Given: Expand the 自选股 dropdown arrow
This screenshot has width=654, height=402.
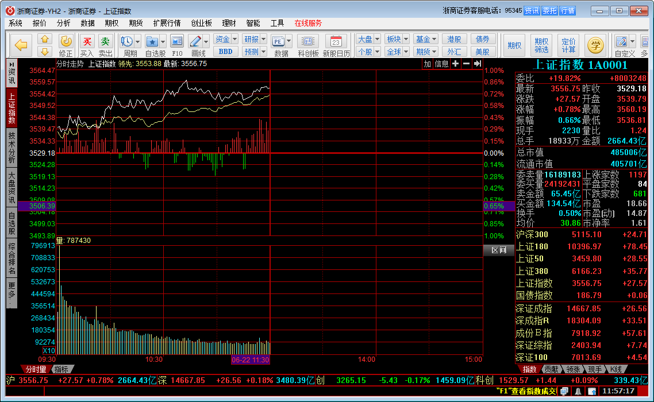Looking at the screenshot, I should (x=163, y=42).
